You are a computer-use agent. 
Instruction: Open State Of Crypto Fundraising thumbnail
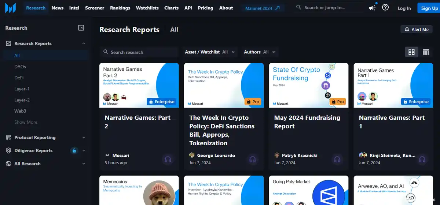tap(309, 85)
